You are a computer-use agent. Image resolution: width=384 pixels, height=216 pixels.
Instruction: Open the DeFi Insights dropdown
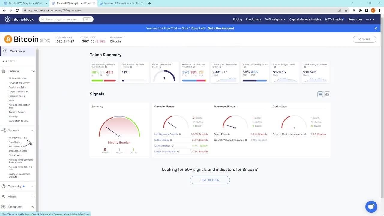tap(275, 19)
